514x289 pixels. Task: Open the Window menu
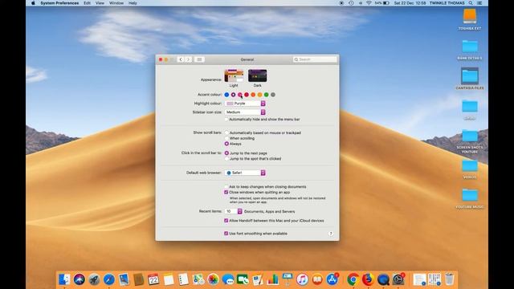point(116,3)
